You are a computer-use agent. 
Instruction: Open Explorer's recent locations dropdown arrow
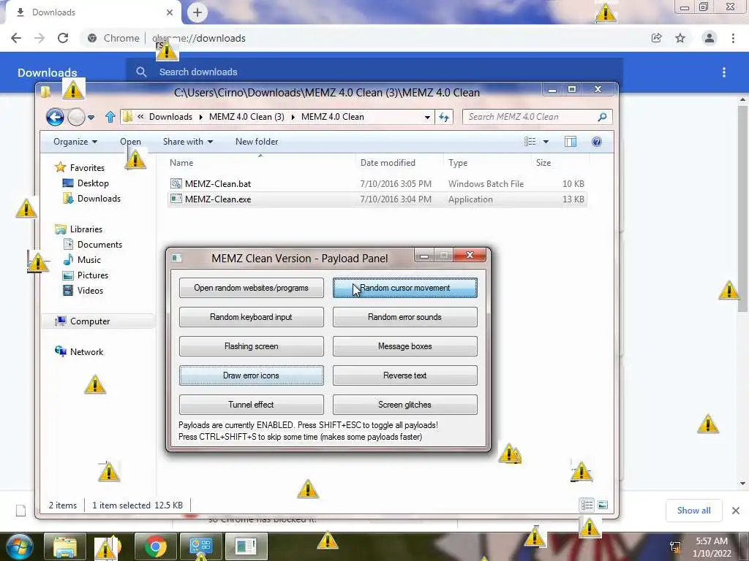(91, 117)
